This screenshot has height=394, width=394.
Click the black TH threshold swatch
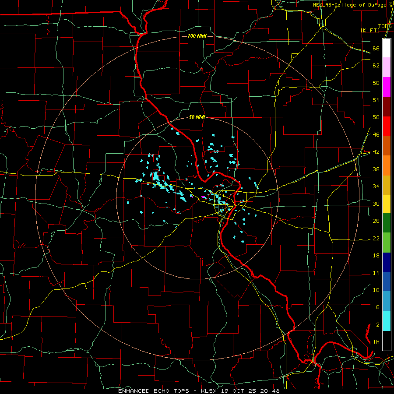(387, 341)
